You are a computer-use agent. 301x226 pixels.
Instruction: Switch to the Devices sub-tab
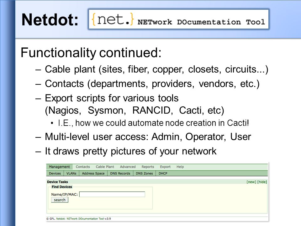(55, 173)
